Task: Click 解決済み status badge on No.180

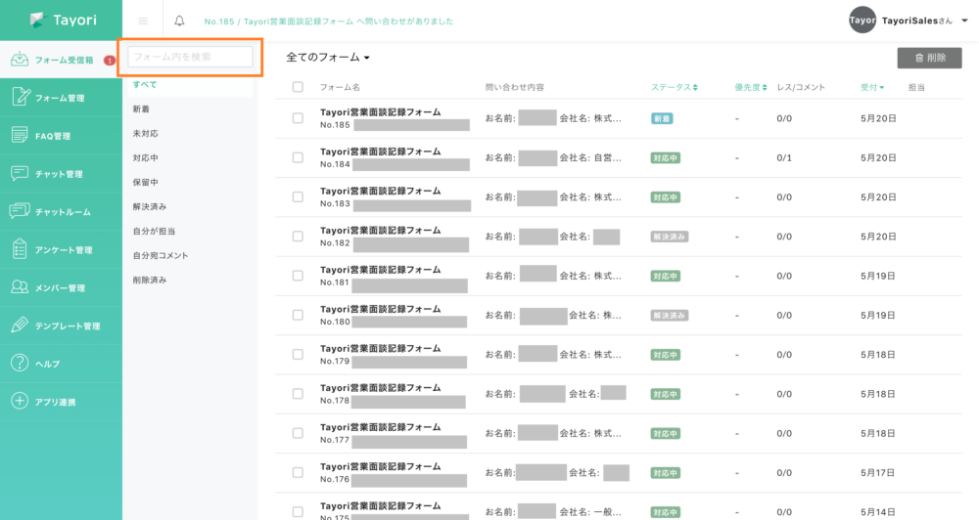Action: pos(670,316)
